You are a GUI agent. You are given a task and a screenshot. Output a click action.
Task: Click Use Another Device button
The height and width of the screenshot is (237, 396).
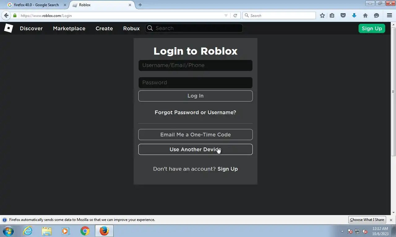196,149
